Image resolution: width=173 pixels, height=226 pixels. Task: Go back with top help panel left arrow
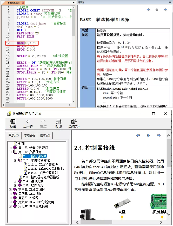click(148, 10)
